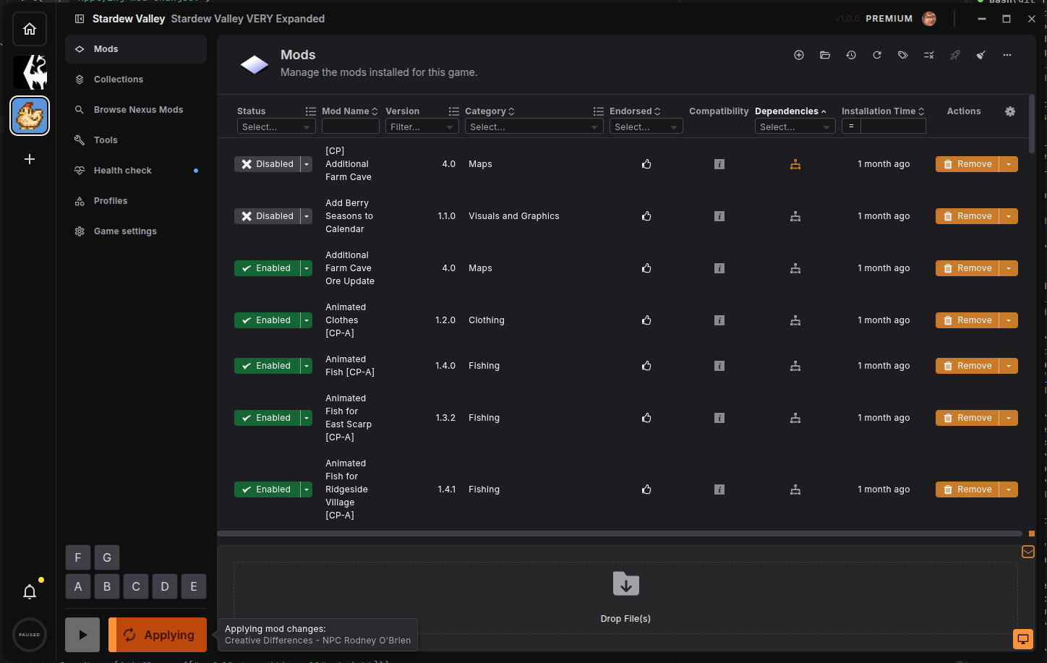Open the Status filter dropdown

pyautogui.click(x=276, y=127)
